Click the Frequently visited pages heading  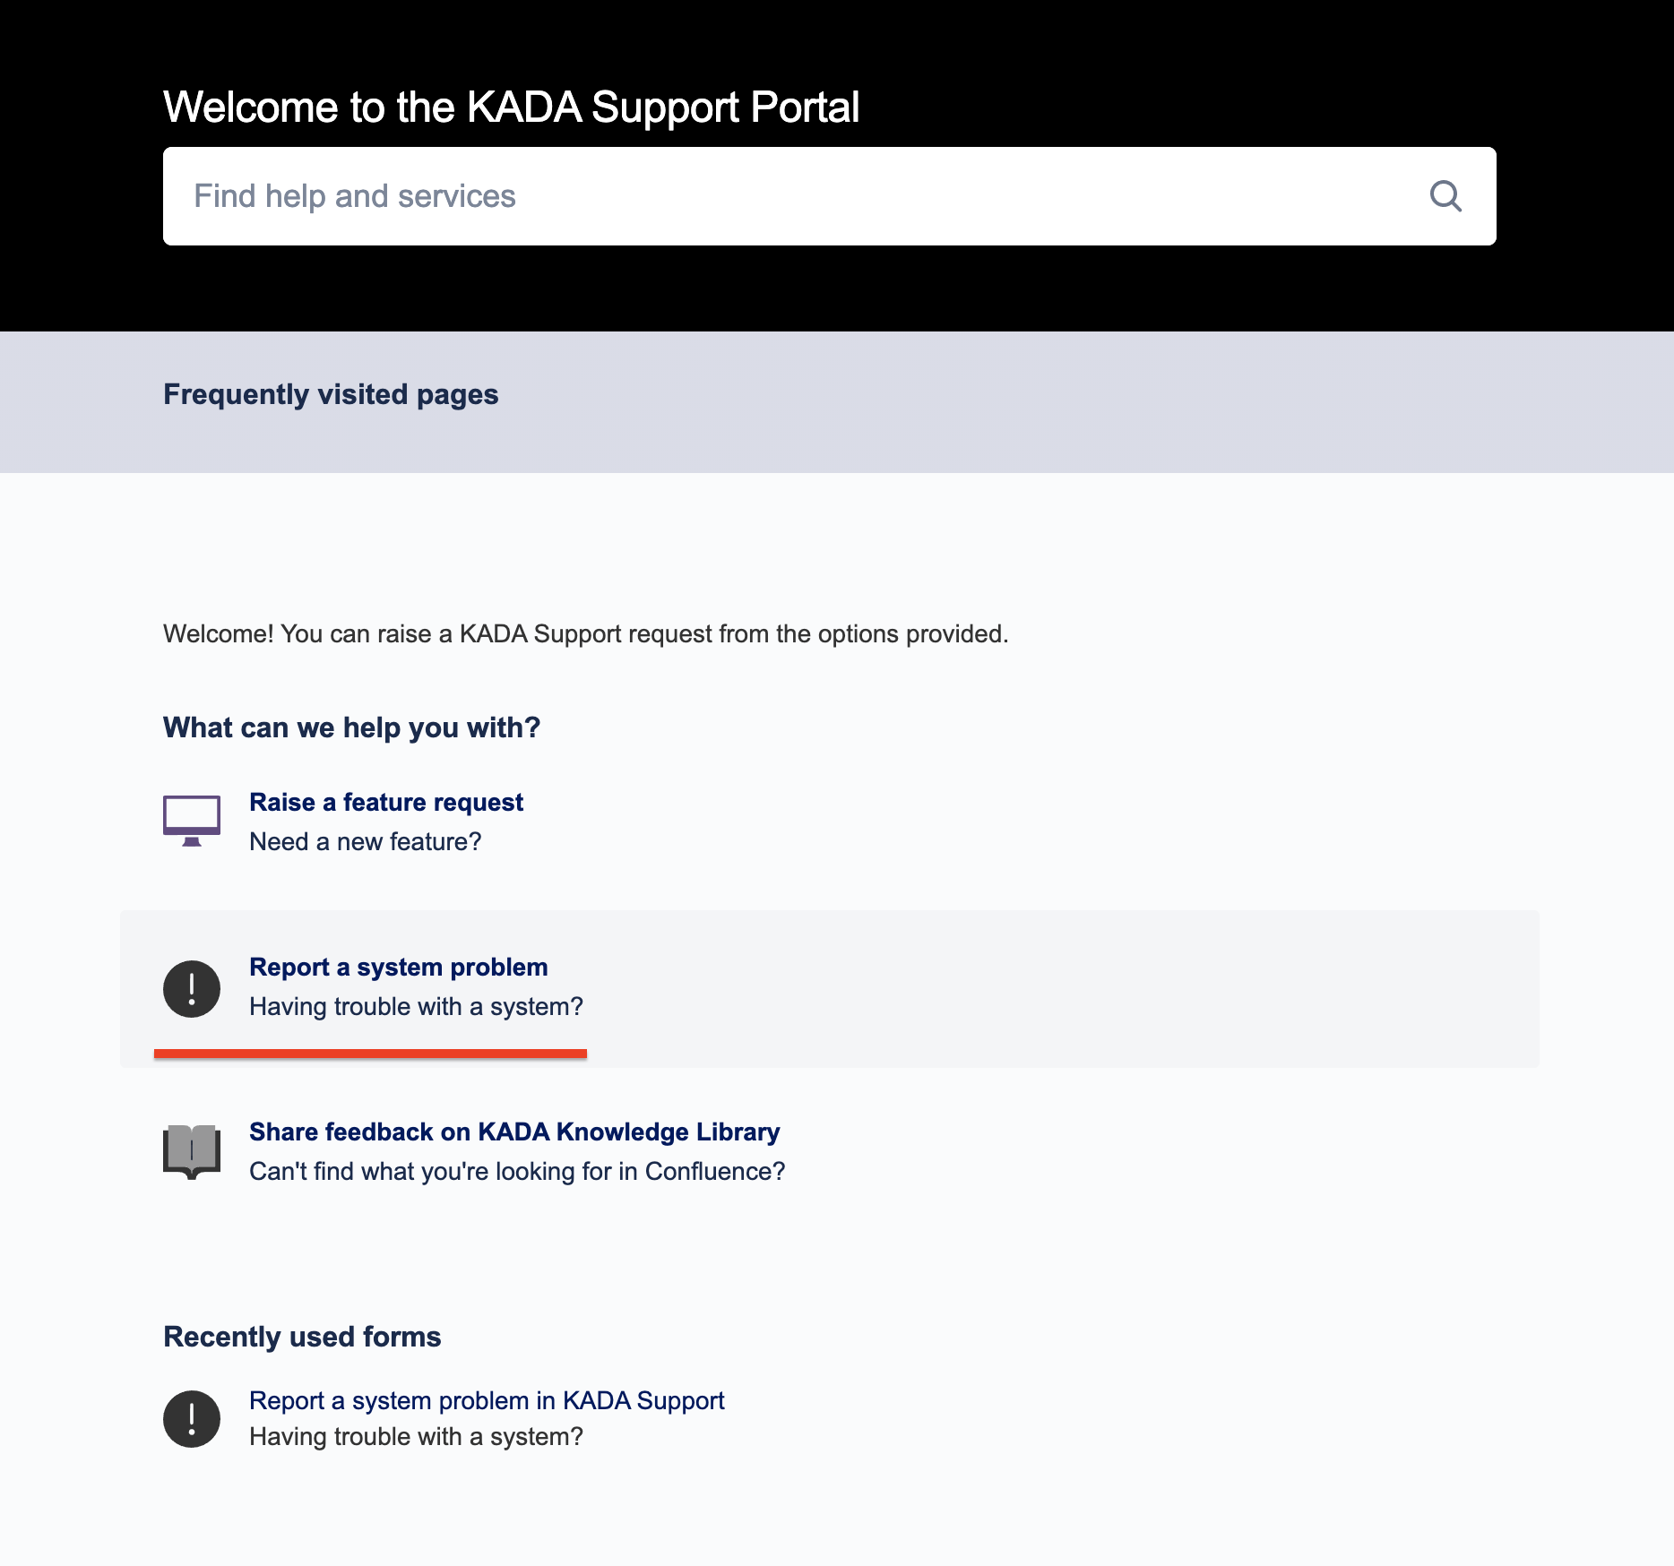(x=331, y=394)
